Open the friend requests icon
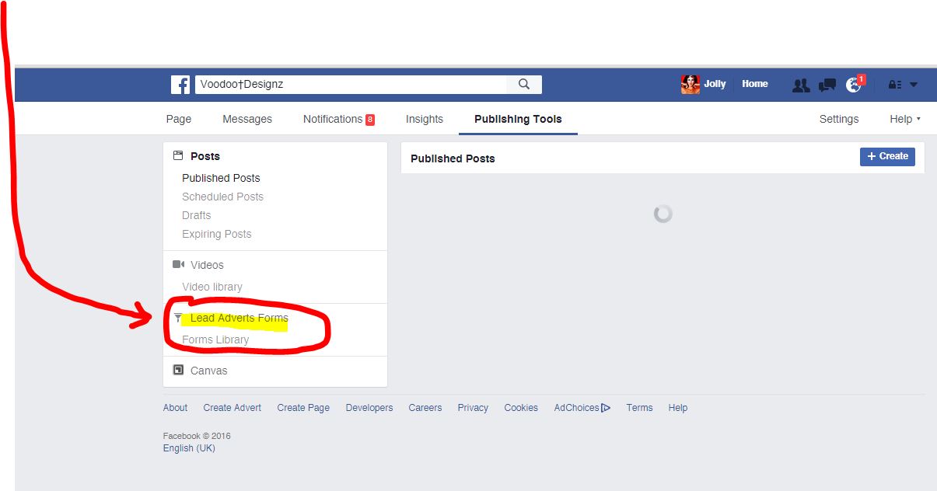 coord(801,85)
